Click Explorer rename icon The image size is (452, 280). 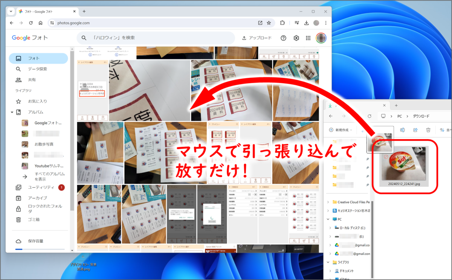[402, 130]
